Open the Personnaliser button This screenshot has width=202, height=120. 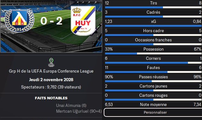153,112
